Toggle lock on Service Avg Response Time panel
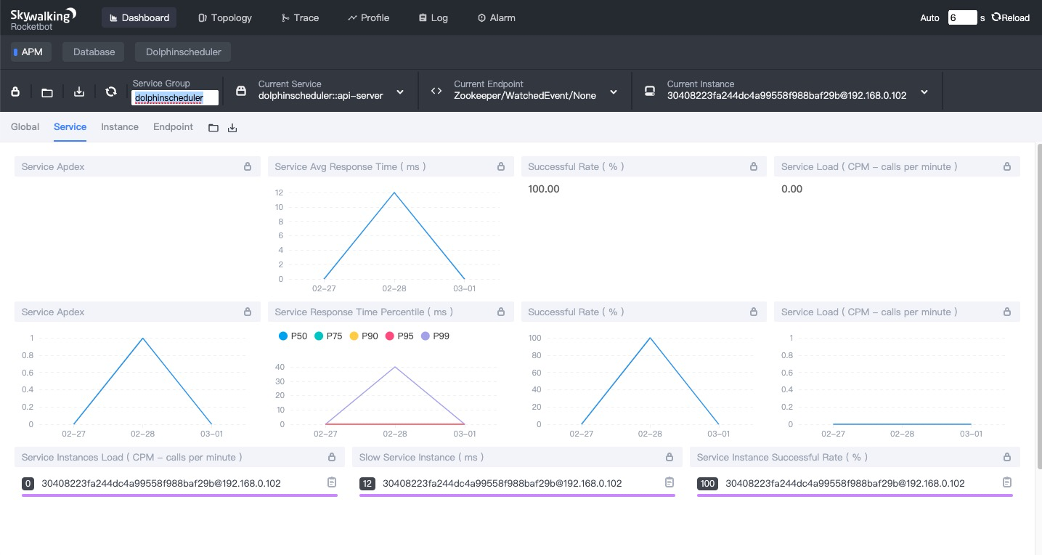The width and height of the screenshot is (1042, 555). click(501, 166)
